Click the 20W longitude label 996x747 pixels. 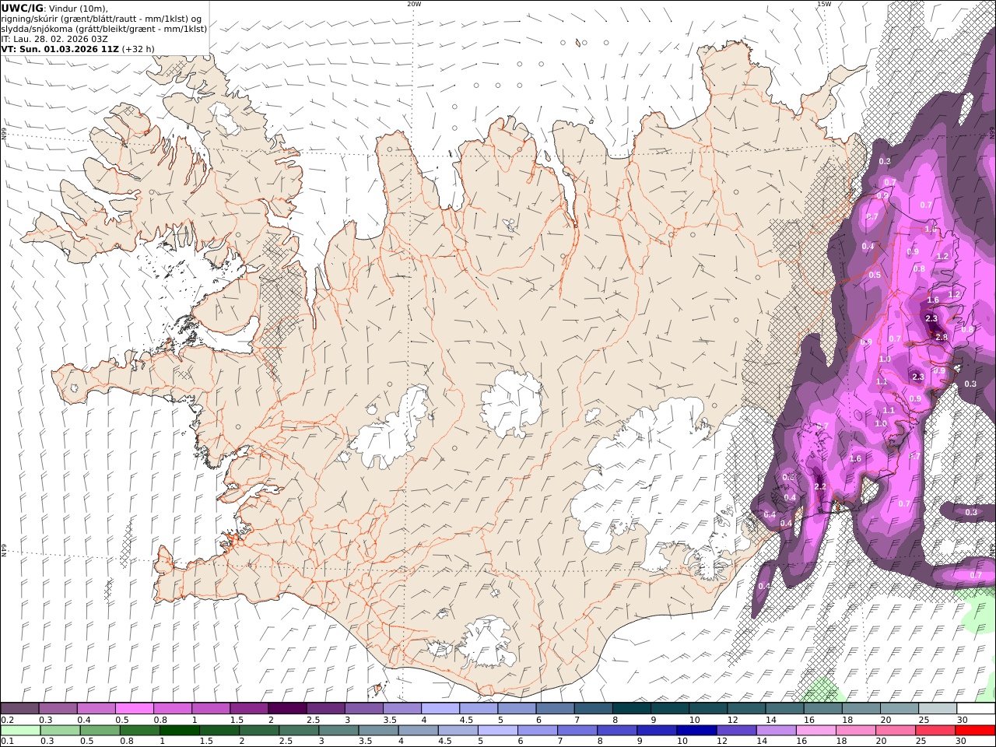414,4
